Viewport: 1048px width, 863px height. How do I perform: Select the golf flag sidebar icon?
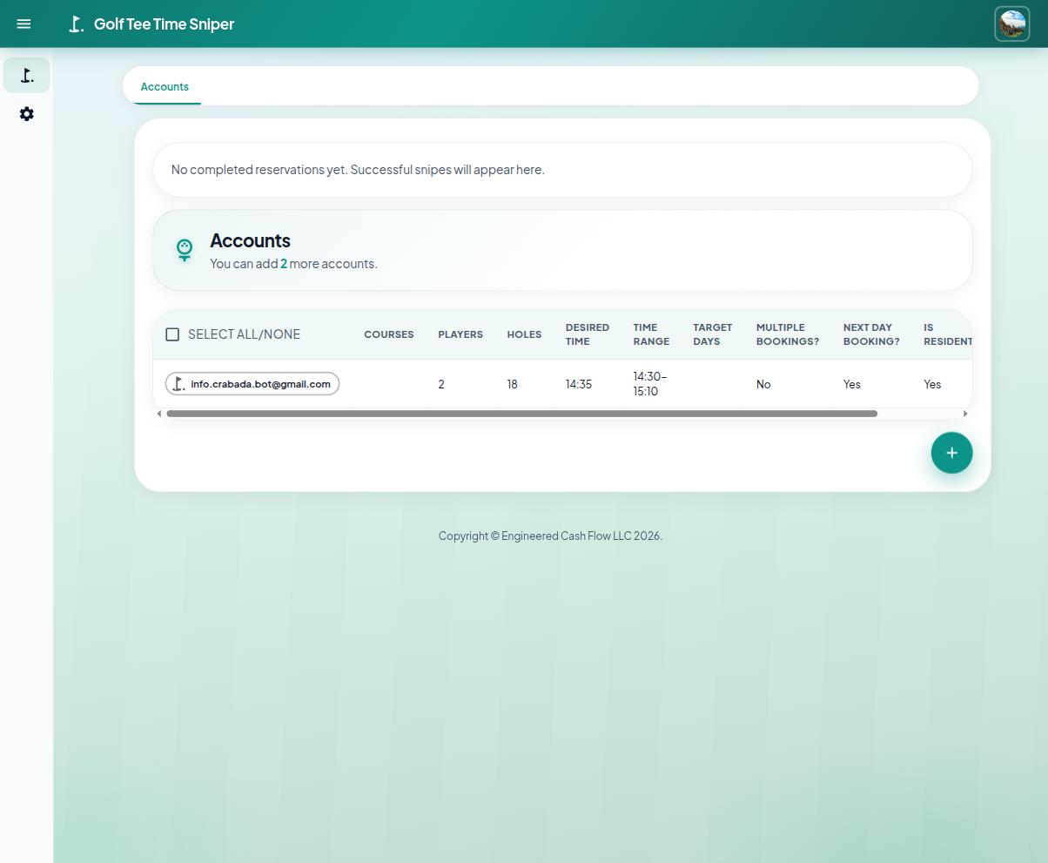[27, 76]
